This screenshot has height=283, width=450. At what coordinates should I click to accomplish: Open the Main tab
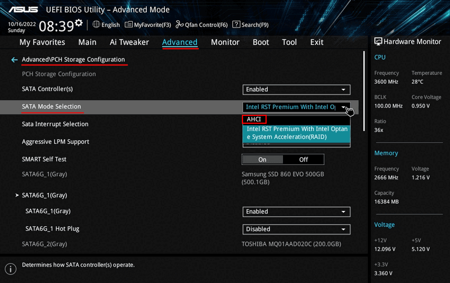[87, 42]
